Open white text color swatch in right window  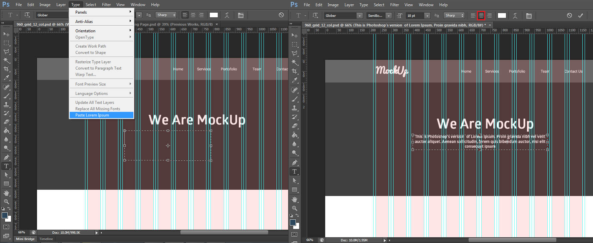click(502, 16)
